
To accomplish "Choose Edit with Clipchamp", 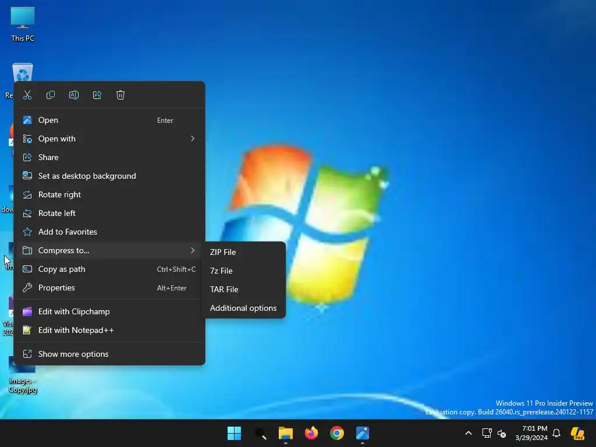I will tap(109, 312).
